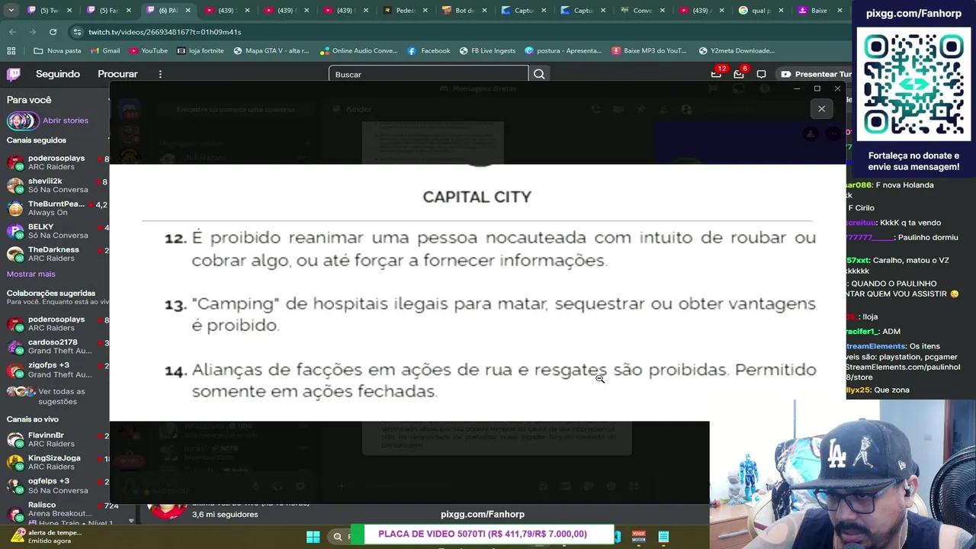Screen dimensions: 976x549
Task: Open the Online Audio Converter bookmark
Action: pos(359,51)
